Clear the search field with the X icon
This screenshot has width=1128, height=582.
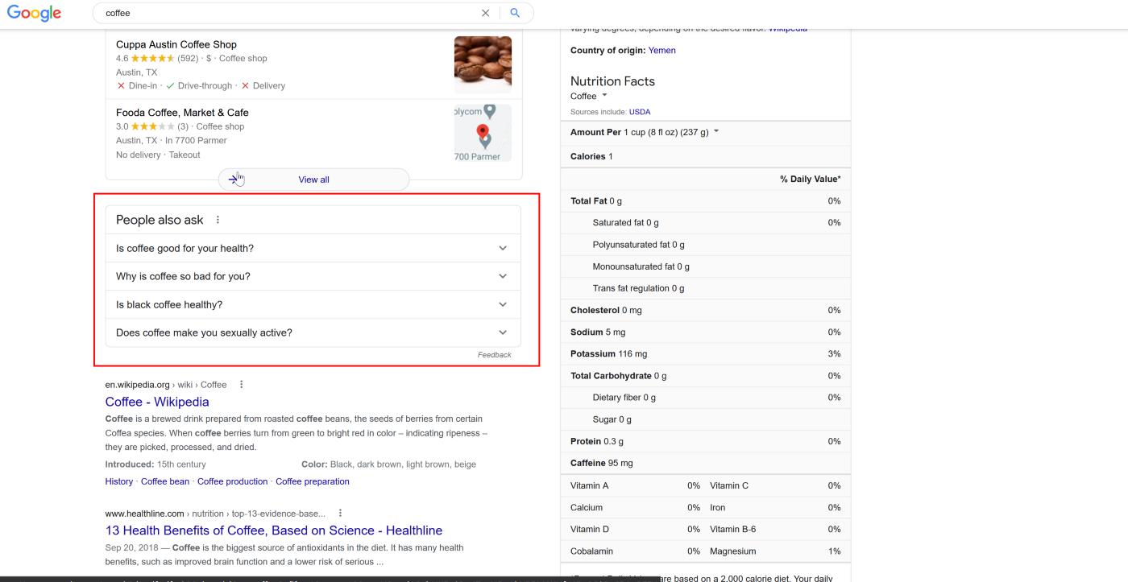pos(486,13)
